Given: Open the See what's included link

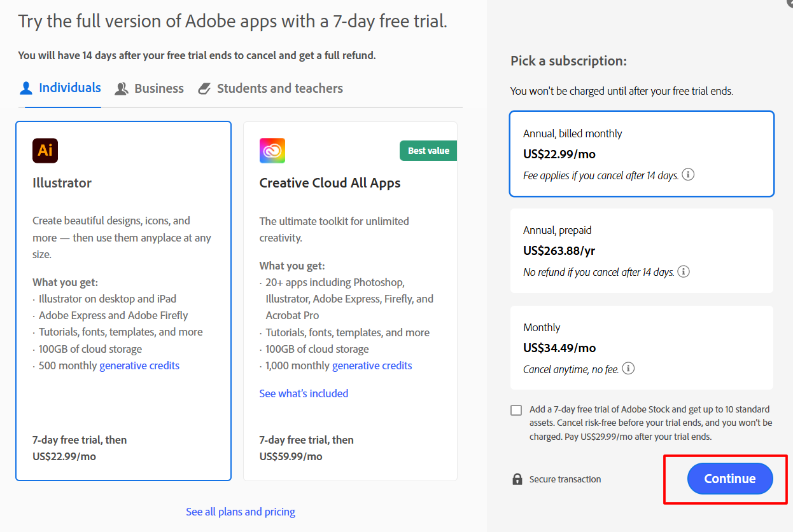Looking at the screenshot, I should 304,393.
